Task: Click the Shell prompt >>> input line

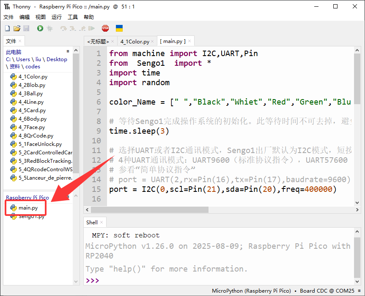Action: (x=218, y=281)
